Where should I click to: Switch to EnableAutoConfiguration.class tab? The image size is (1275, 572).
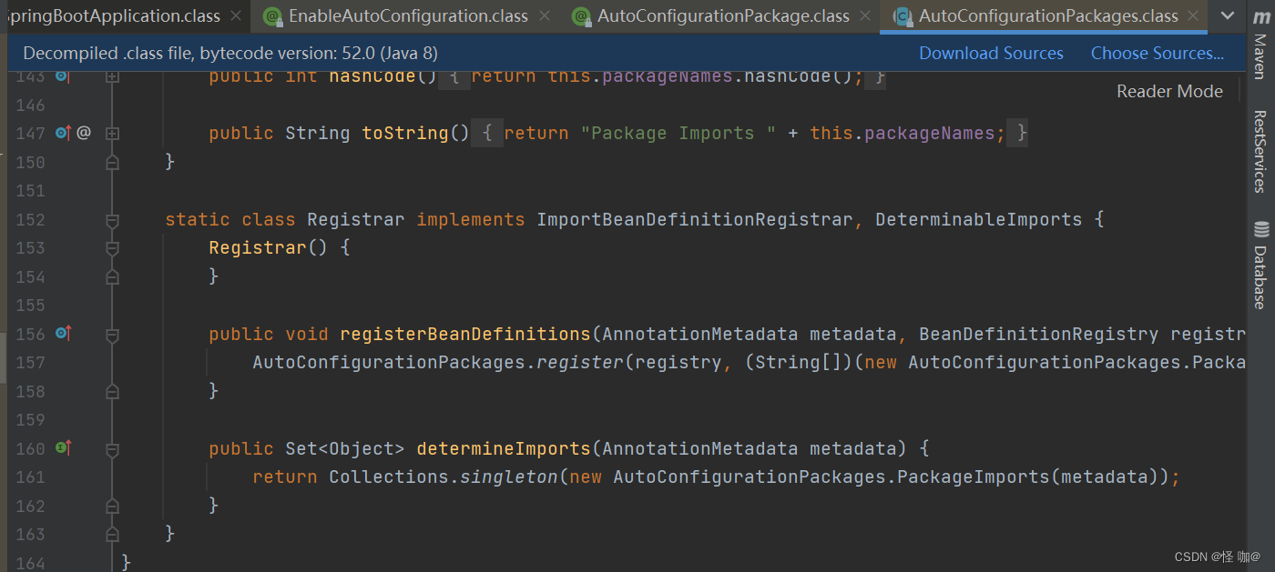407,15
